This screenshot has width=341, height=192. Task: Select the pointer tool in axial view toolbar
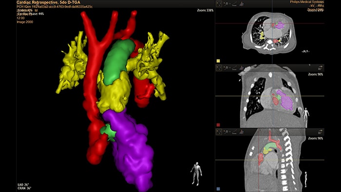coord(219,4)
